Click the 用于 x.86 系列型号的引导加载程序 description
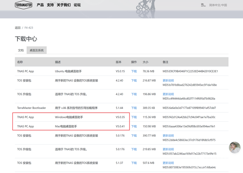The height and width of the screenshot is (173, 243). click(76, 108)
